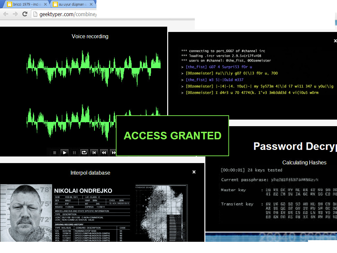Toggle loop on voice recording player

coord(84,153)
